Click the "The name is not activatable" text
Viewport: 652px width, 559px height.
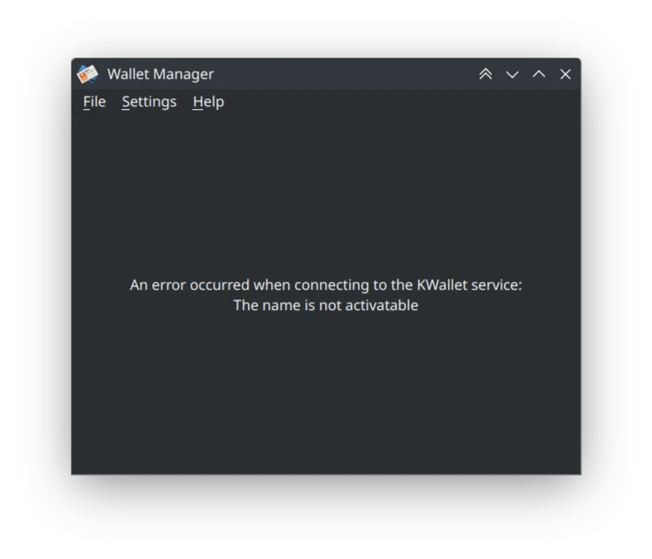(x=326, y=306)
